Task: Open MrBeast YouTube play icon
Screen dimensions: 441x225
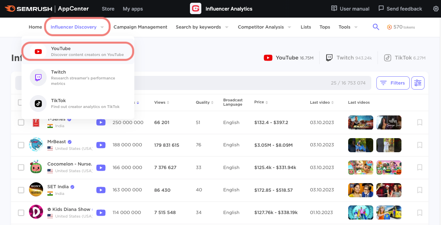Action: coord(101,145)
